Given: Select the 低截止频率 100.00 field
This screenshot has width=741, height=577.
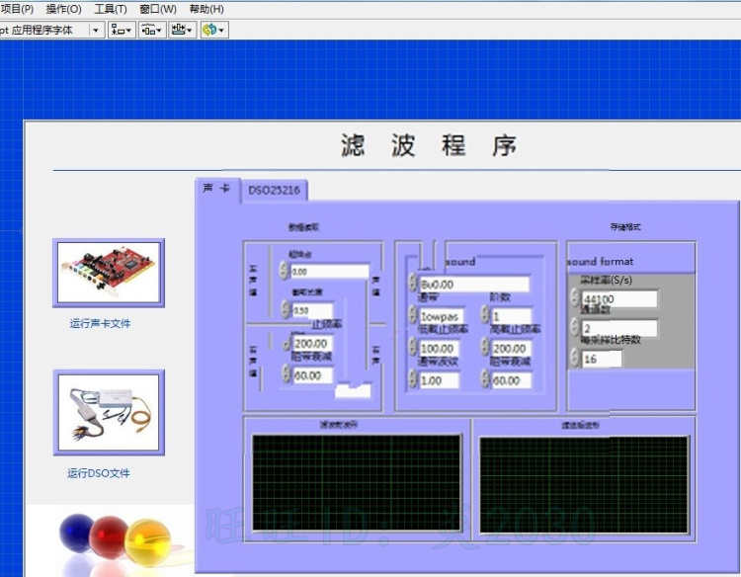Looking at the screenshot, I should (x=439, y=349).
